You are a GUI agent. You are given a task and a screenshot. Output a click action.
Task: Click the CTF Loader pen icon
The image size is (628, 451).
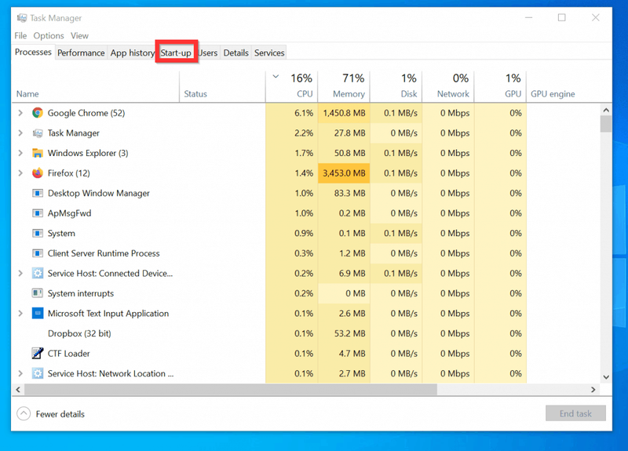pyautogui.click(x=38, y=353)
